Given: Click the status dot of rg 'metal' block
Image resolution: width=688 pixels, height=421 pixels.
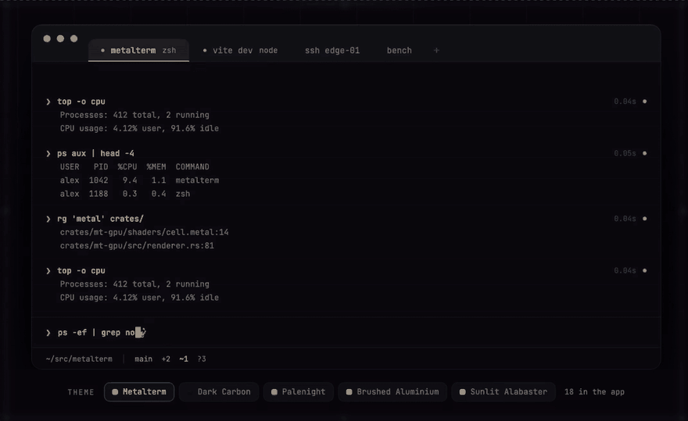Looking at the screenshot, I should pos(644,219).
